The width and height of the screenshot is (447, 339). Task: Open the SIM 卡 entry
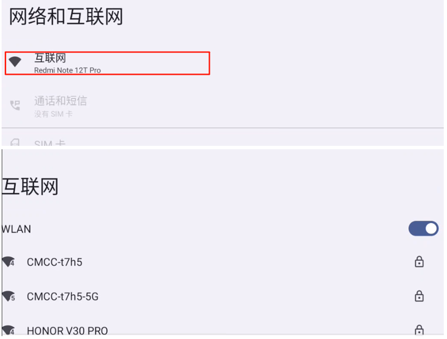(x=50, y=143)
